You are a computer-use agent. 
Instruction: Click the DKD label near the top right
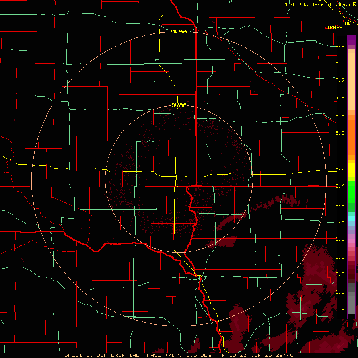point(350,23)
